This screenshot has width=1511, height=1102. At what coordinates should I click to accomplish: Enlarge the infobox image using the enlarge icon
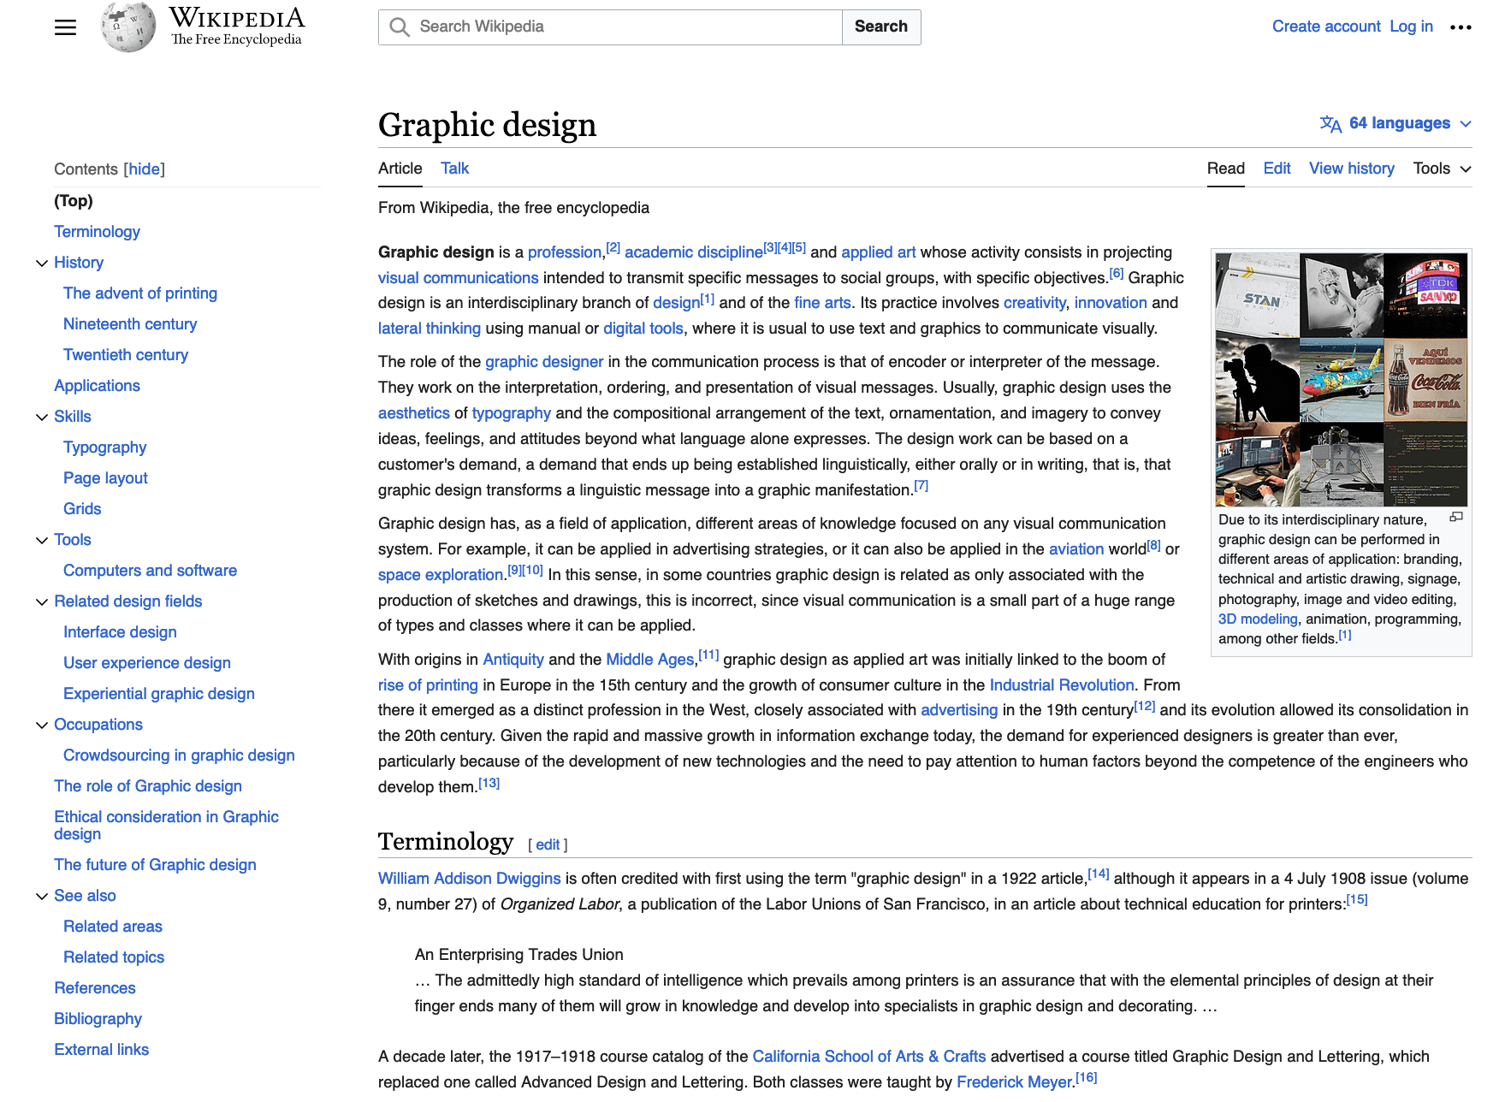(x=1455, y=517)
